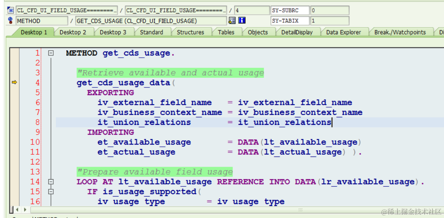The height and width of the screenshot is (218, 444).
Task: Open the Desktop 3 tab
Action: pos(113,32)
